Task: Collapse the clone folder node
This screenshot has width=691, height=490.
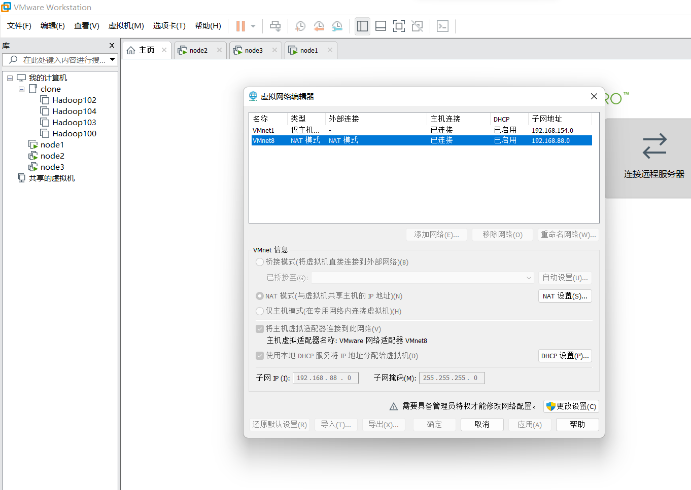Action: 21,89
